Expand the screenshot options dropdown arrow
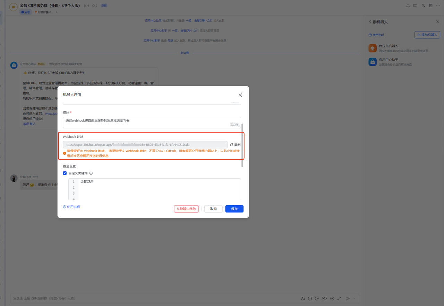 tap(326, 298)
